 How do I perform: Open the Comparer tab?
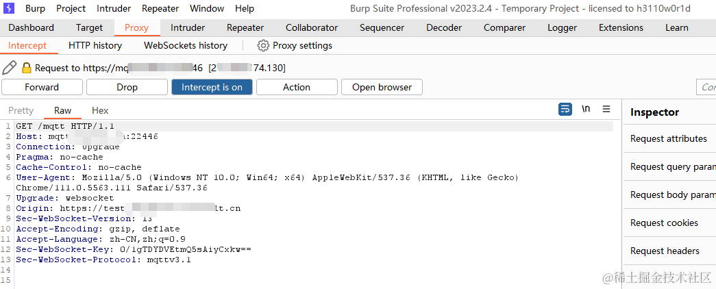[x=504, y=28]
